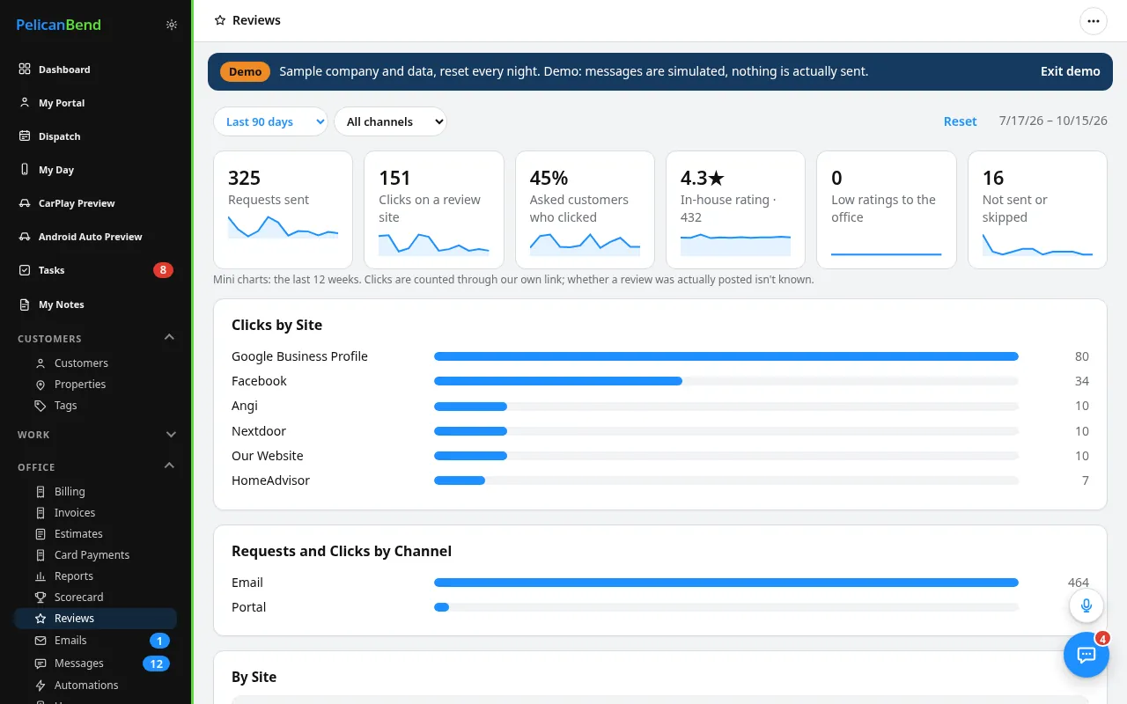This screenshot has width=1127, height=704.
Task: Click the star icon beside Reviews title
Action: tap(220, 20)
